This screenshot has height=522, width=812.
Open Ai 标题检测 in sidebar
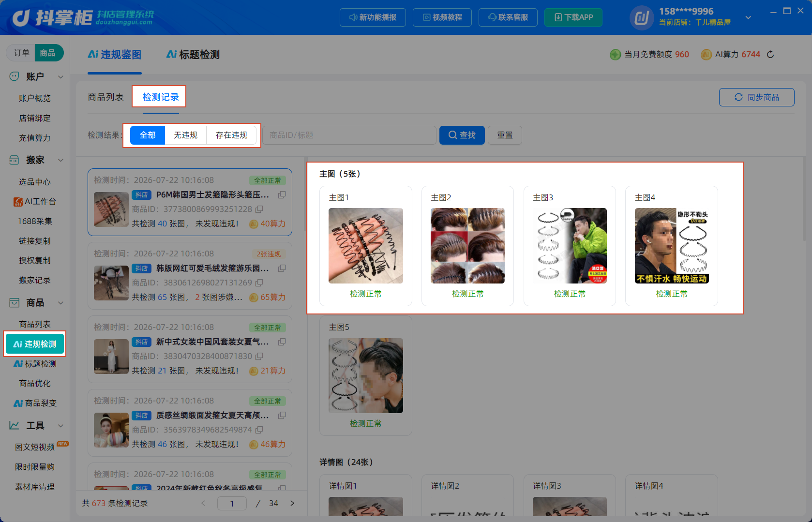pyautogui.click(x=35, y=364)
